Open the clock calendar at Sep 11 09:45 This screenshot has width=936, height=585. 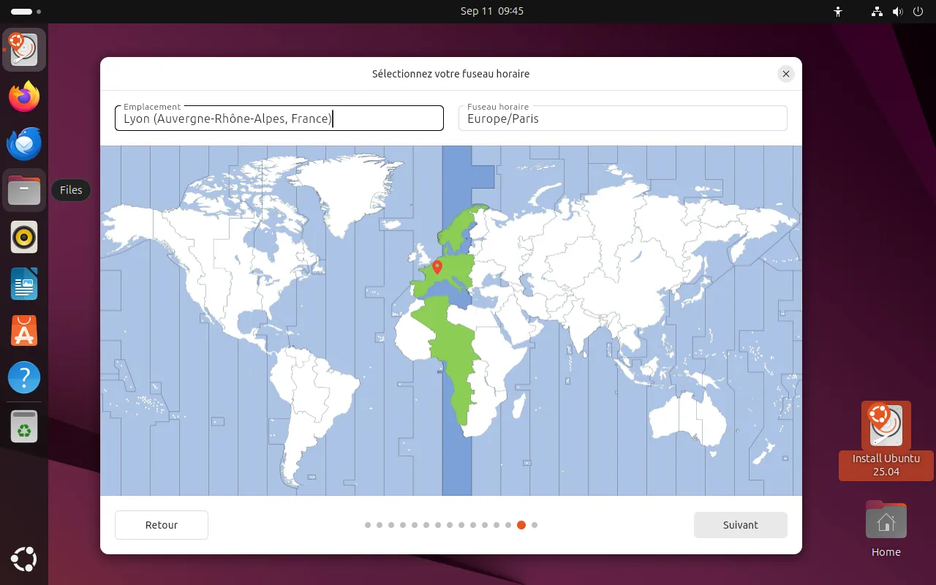491,11
